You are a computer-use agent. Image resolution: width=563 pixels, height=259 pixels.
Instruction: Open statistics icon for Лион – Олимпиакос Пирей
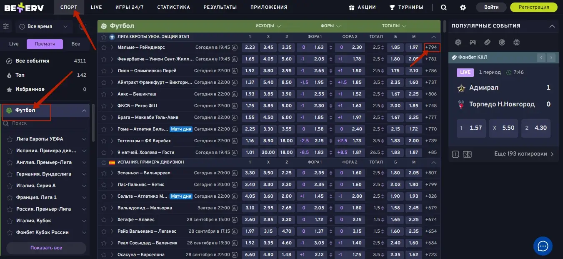pyautogui.click(x=235, y=71)
